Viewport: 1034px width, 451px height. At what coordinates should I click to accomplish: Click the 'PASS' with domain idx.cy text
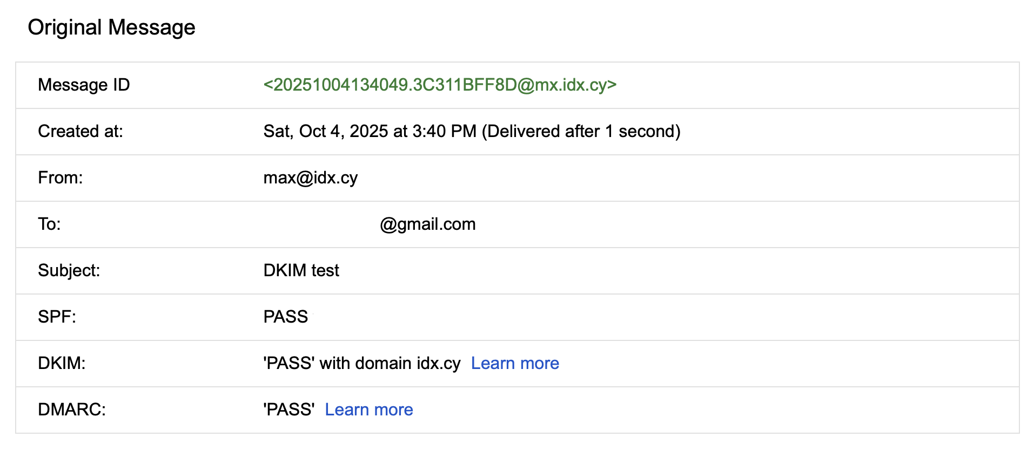tap(361, 363)
